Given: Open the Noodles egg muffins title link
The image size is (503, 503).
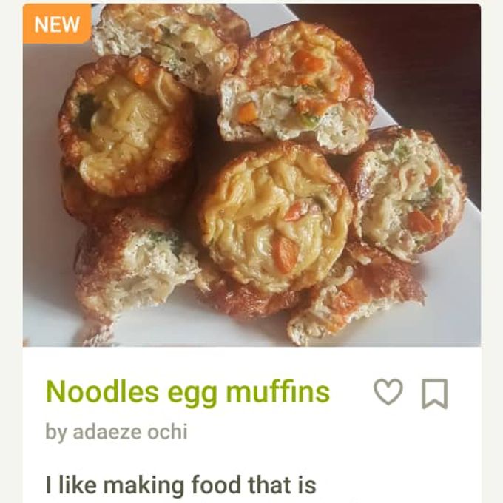Looking at the screenshot, I should coord(188,393).
